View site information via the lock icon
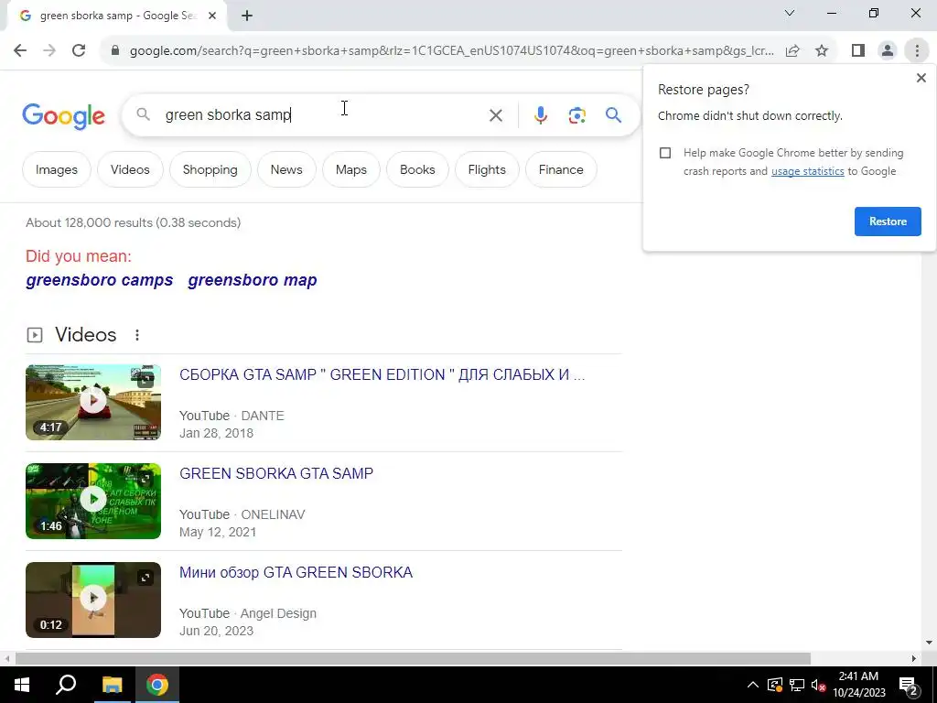The width and height of the screenshot is (937, 703). [x=115, y=50]
